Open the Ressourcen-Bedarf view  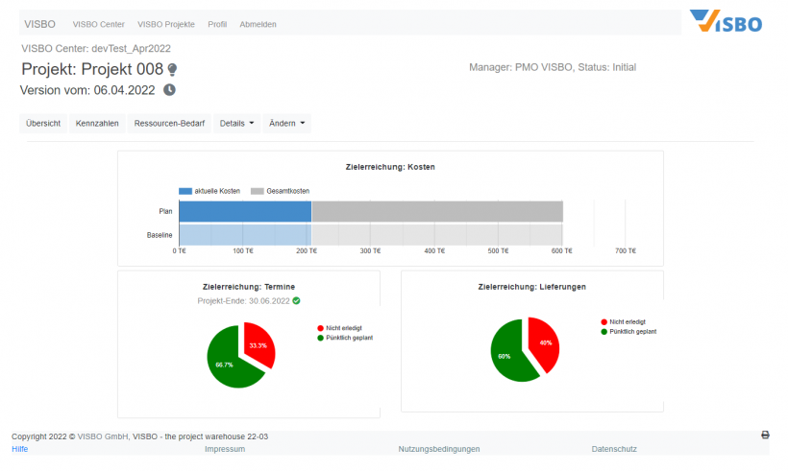pos(169,123)
